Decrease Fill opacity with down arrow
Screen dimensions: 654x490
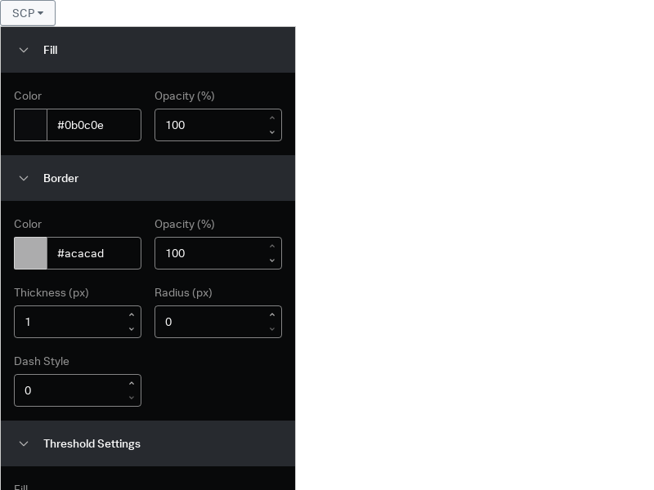point(272,132)
